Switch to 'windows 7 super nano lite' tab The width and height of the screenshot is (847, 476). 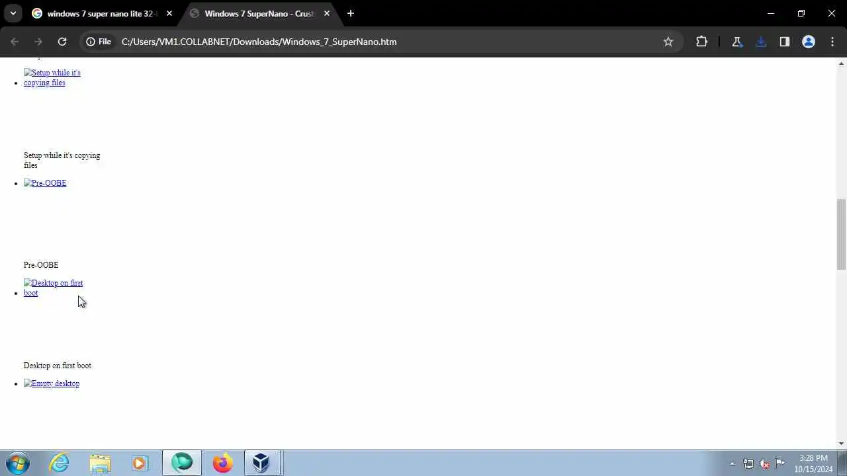pyautogui.click(x=101, y=13)
